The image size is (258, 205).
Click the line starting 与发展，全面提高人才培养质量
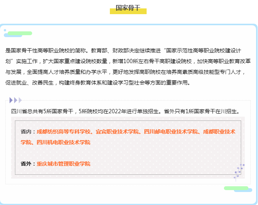(x=126, y=72)
